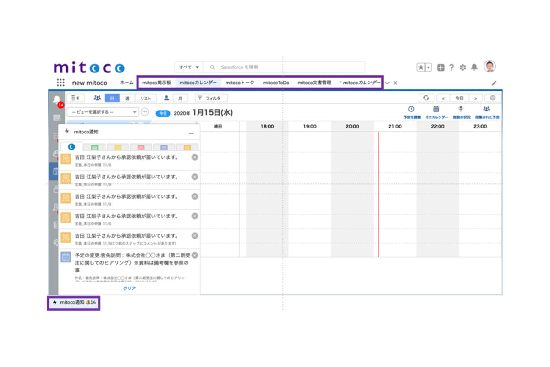Open the help question mark icon

[x=451, y=67]
